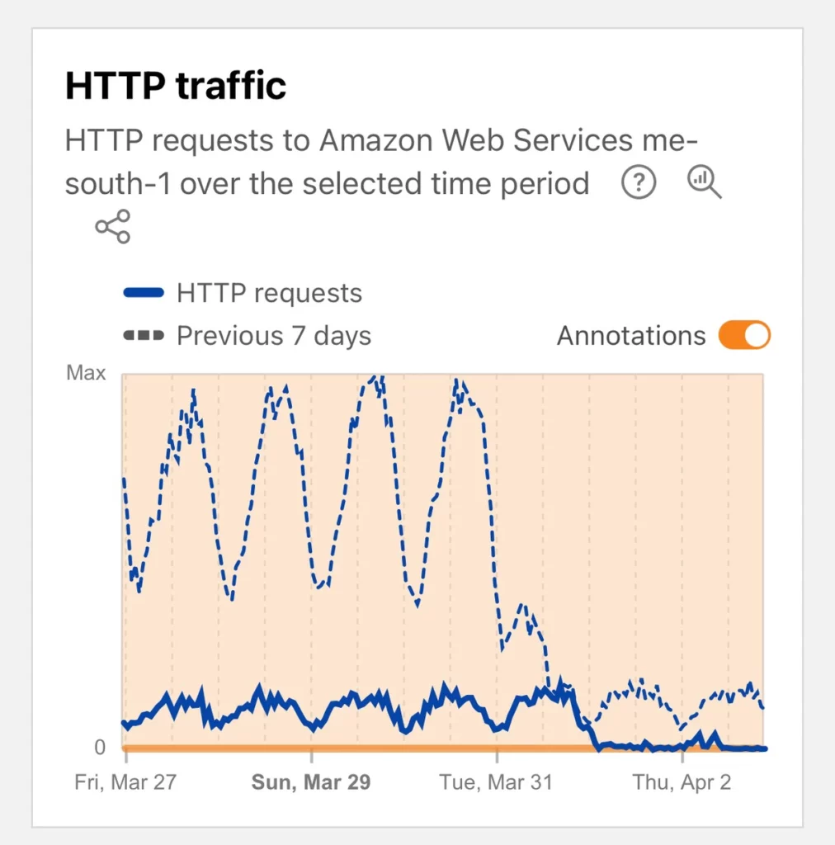Turn off the Annotations switch
The image size is (835, 845).
(x=743, y=336)
